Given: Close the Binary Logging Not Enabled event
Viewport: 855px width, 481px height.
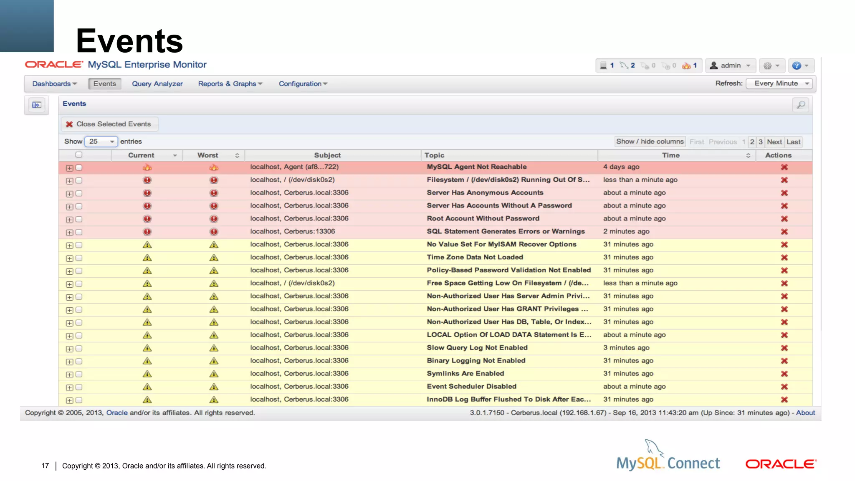Looking at the screenshot, I should tap(784, 361).
